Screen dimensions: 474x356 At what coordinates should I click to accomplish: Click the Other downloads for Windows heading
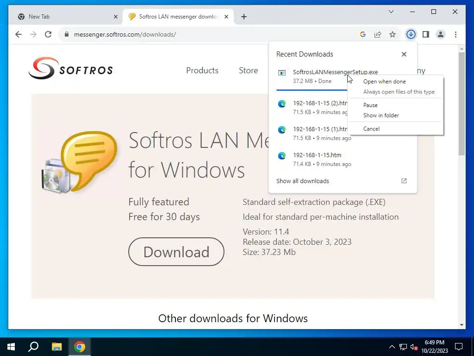tap(233, 318)
